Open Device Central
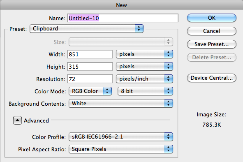 [211, 78]
